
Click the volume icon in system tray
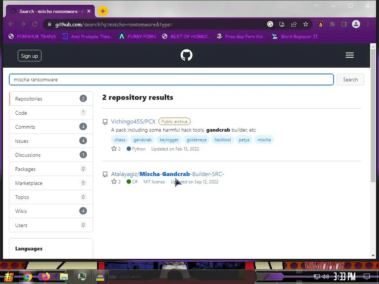click(x=326, y=277)
